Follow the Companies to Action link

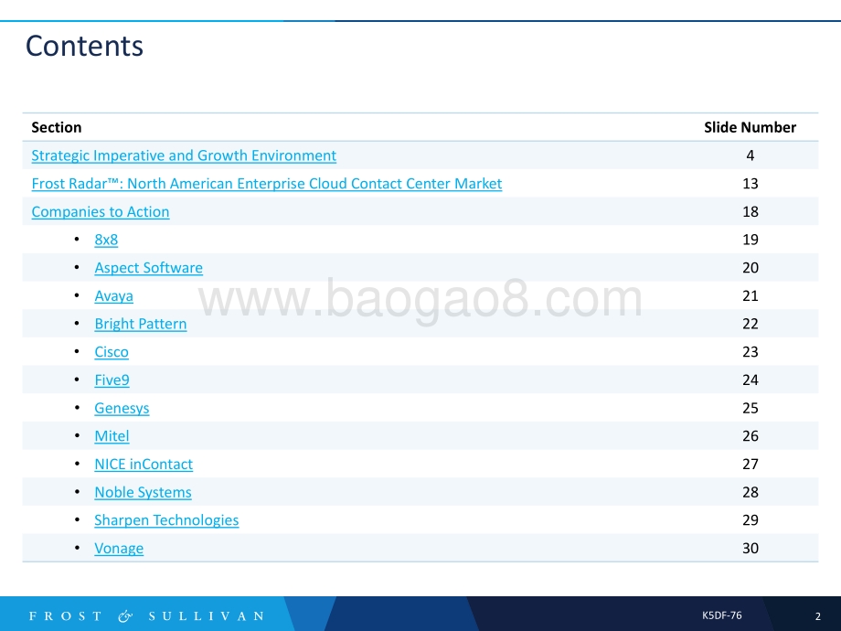point(101,212)
